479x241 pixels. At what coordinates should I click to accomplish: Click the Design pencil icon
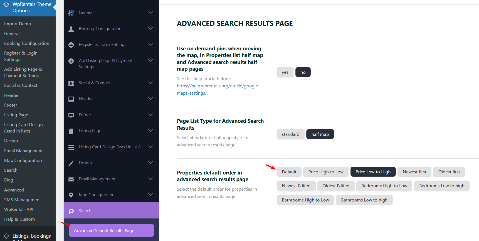click(x=71, y=163)
